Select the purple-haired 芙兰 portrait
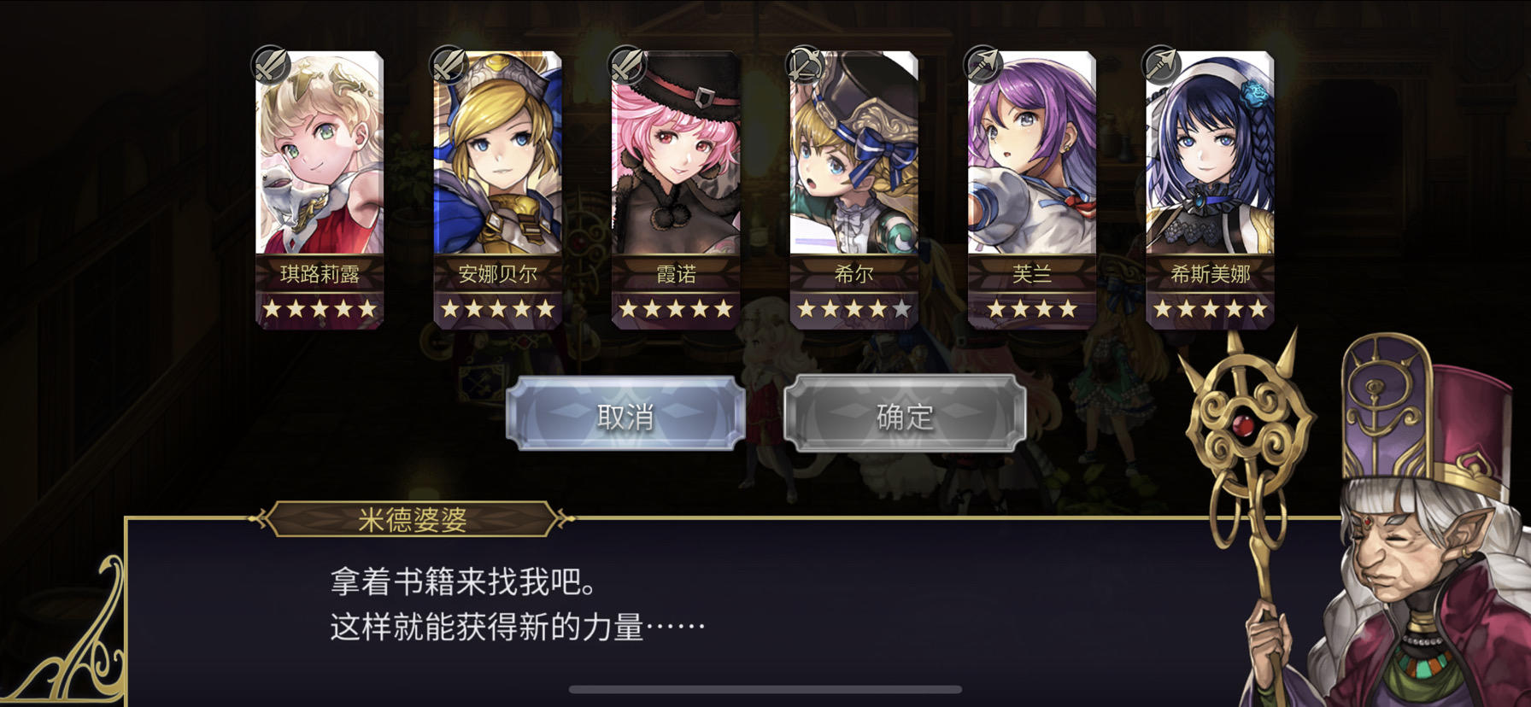Screen dimensions: 1531x707 point(1032,154)
